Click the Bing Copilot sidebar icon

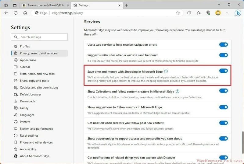pyautogui.click(x=238, y=13)
